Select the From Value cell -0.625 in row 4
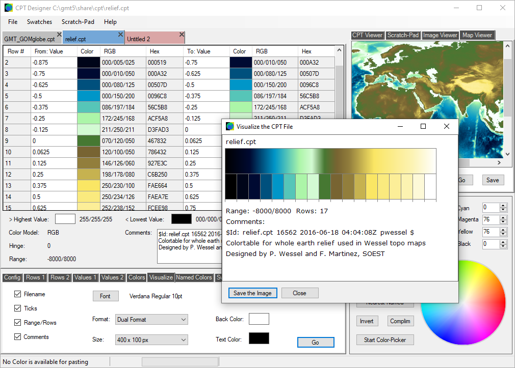Image resolution: width=515 pixels, height=368 pixels. pos(54,85)
